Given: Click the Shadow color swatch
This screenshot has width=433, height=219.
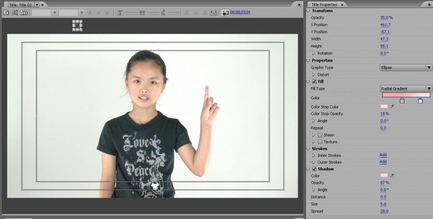Looking at the screenshot, I should pyautogui.click(x=384, y=175).
